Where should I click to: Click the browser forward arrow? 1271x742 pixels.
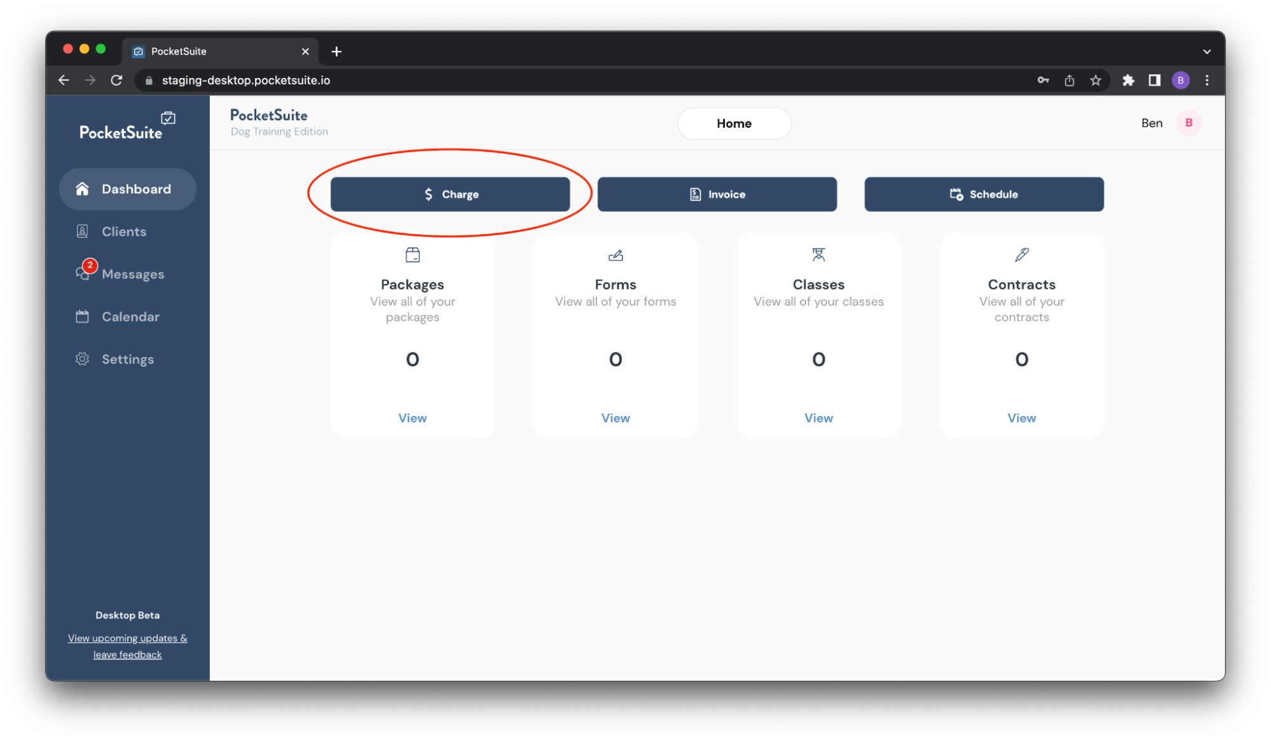tap(90, 80)
